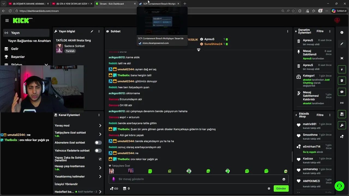
Task: Edit stream info with pencil icon
Action: [x=92, y=31]
